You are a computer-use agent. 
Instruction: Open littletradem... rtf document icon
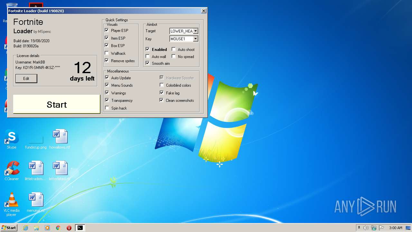click(36, 171)
